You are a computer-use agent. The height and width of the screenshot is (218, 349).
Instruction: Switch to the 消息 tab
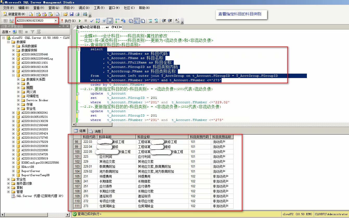[95, 131]
